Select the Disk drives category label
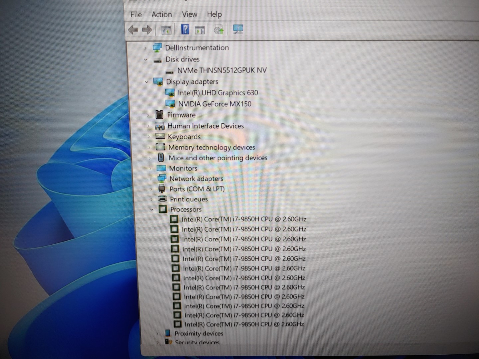 coord(183,59)
